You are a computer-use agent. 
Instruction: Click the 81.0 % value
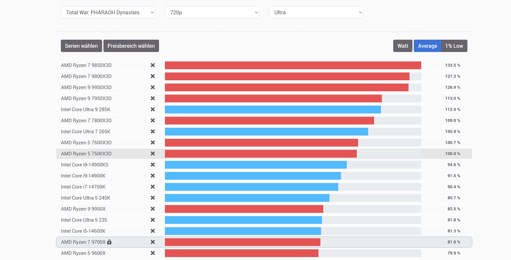pyautogui.click(x=454, y=242)
